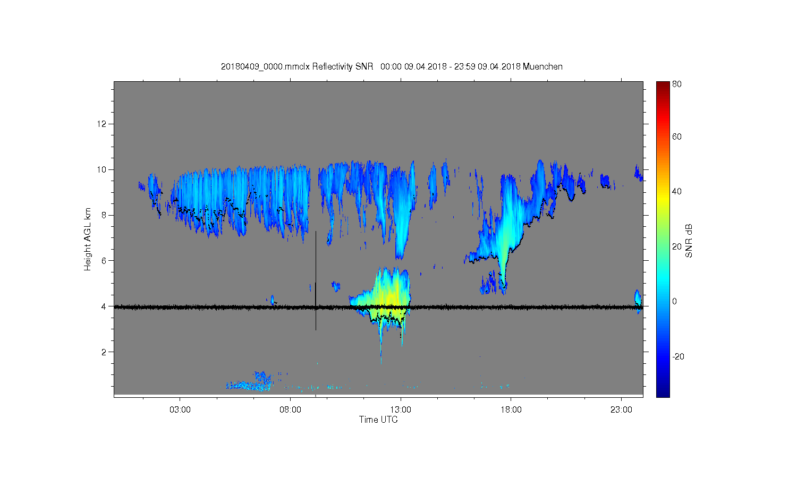This screenshot has height=478, width=797.
Task: Click the 'Time UTC' x-axis label
Action: 378,420
